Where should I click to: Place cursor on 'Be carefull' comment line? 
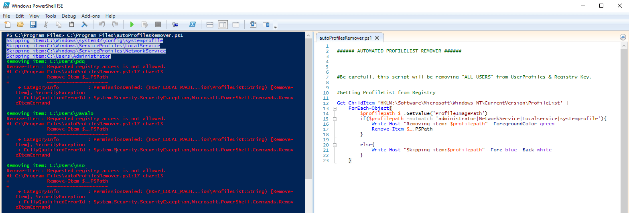(x=464, y=77)
